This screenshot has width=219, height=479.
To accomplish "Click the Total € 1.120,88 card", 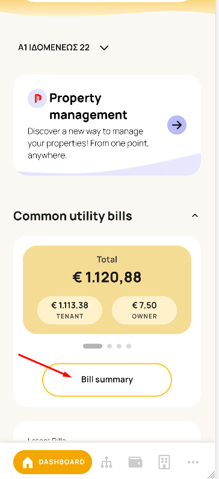I will [x=107, y=290].
